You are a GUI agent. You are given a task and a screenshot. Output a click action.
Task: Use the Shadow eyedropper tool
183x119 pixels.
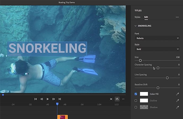click(178, 107)
